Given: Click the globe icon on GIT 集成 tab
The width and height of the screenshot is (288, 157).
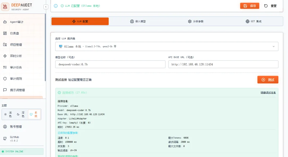Looking at the screenshot, I should click(247, 22).
